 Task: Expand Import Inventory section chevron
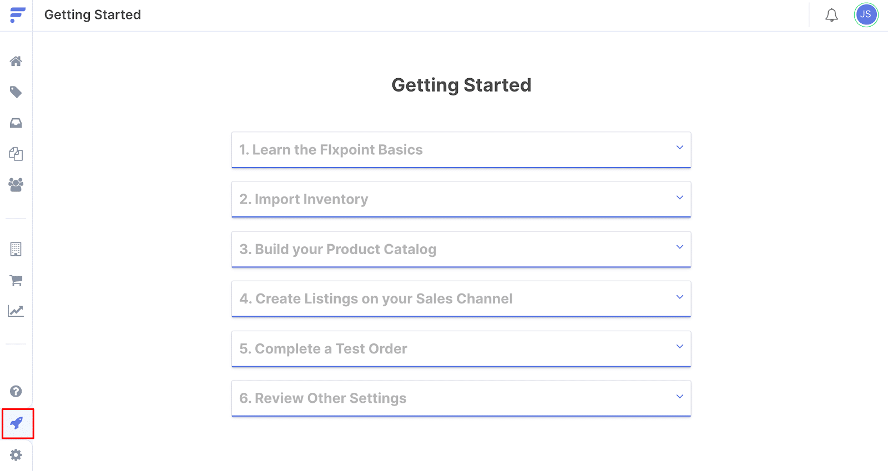[679, 197]
